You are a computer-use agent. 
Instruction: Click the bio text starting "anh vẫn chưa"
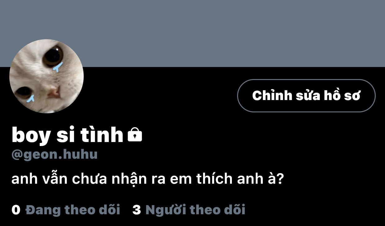click(x=148, y=179)
